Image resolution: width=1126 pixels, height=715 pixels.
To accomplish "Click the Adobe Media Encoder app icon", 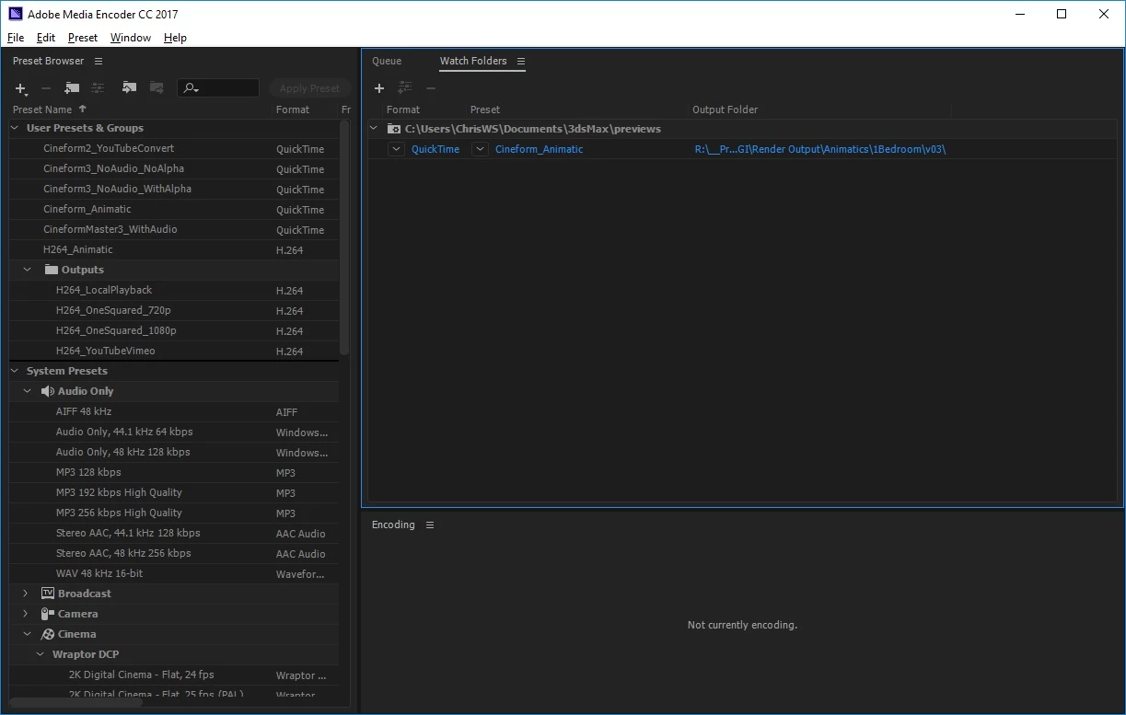I will click(x=15, y=14).
